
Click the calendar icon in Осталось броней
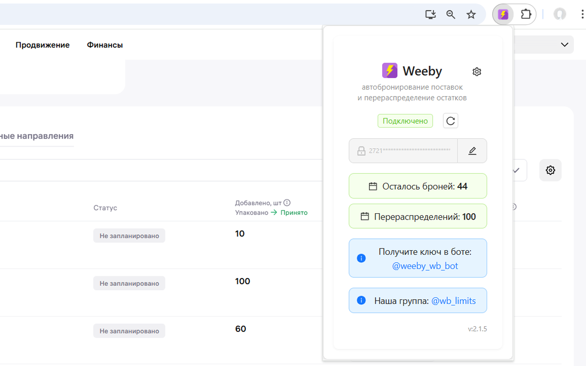tap(373, 186)
